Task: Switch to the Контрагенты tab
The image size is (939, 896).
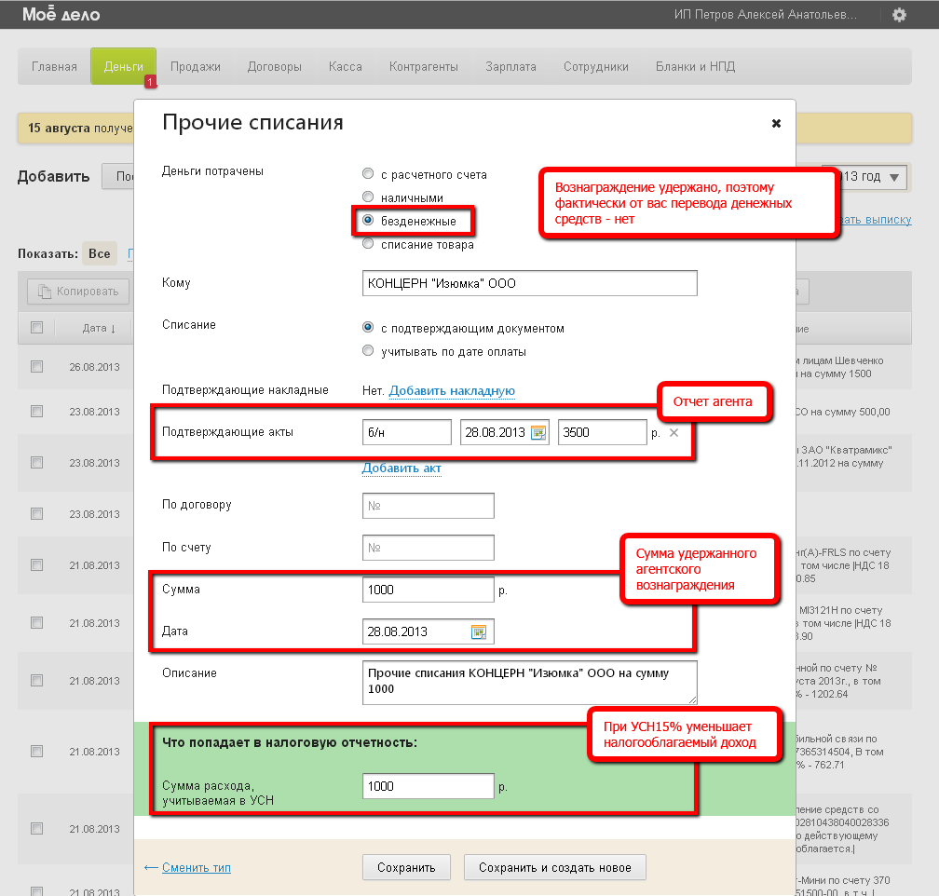Action: pyautogui.click(x=424, y=67)
